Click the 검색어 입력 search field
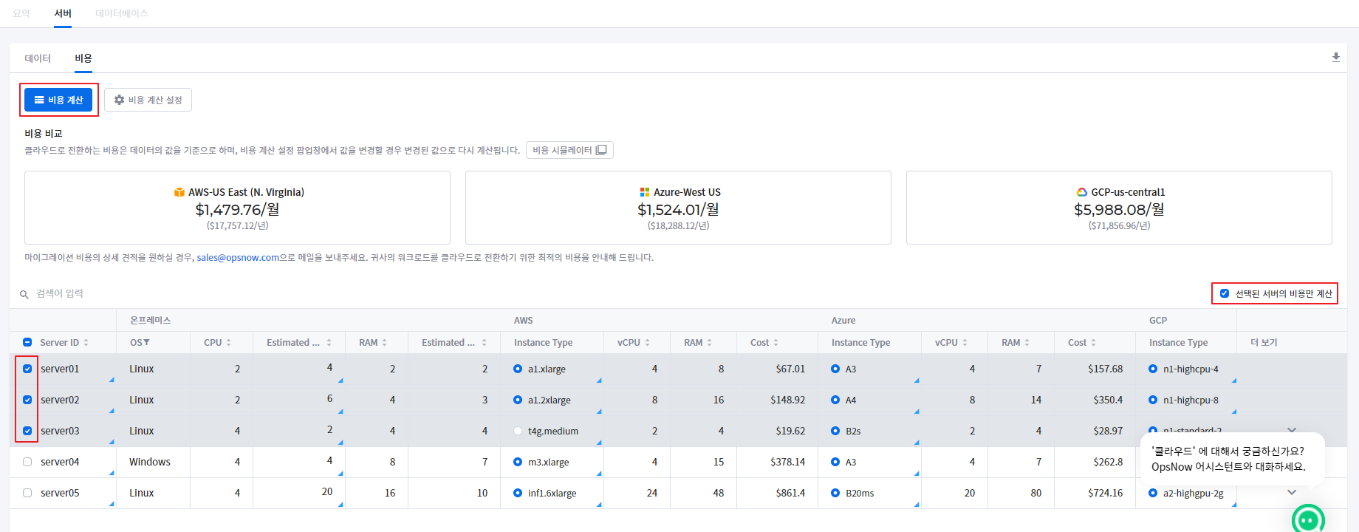Screen dimensions: 1359x532 (148, 293)
